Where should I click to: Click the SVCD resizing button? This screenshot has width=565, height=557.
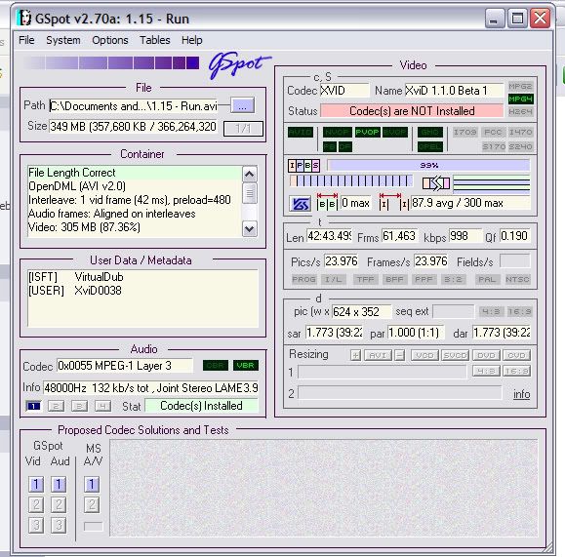(x=455, y=356)
